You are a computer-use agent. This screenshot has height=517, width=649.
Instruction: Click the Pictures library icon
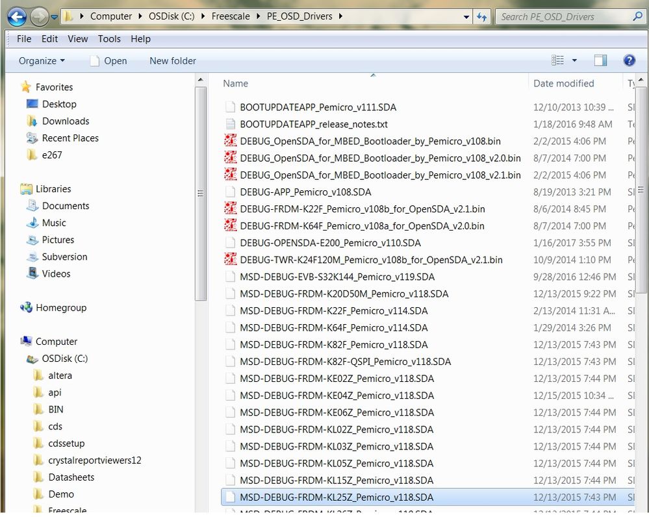pyautogui.click(x=32, y=240)
